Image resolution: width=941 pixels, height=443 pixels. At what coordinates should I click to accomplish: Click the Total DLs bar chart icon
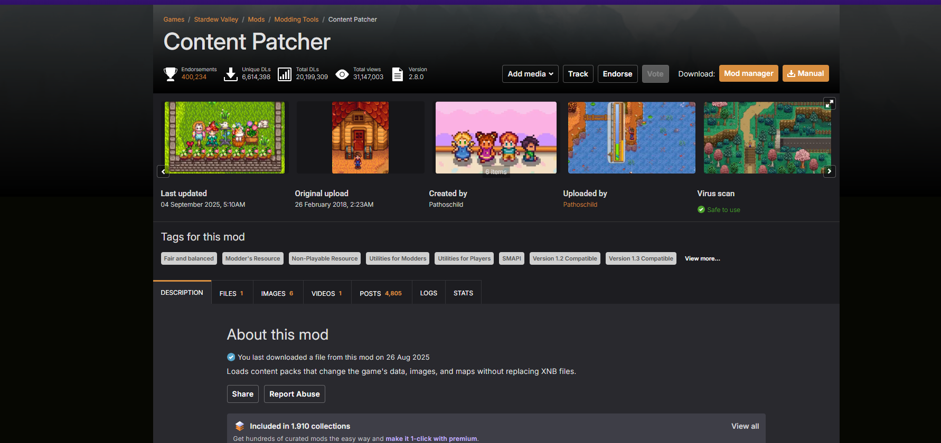pyautogui.click(x=285, y=74)
